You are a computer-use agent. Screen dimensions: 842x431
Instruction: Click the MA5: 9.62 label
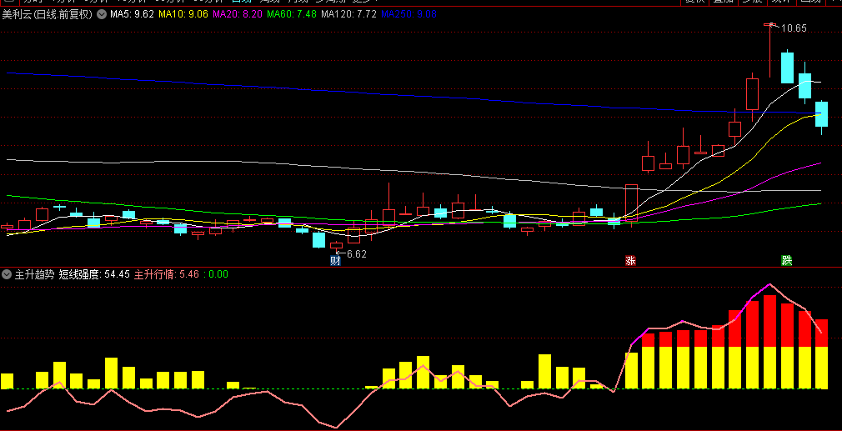tap(132, 14)
